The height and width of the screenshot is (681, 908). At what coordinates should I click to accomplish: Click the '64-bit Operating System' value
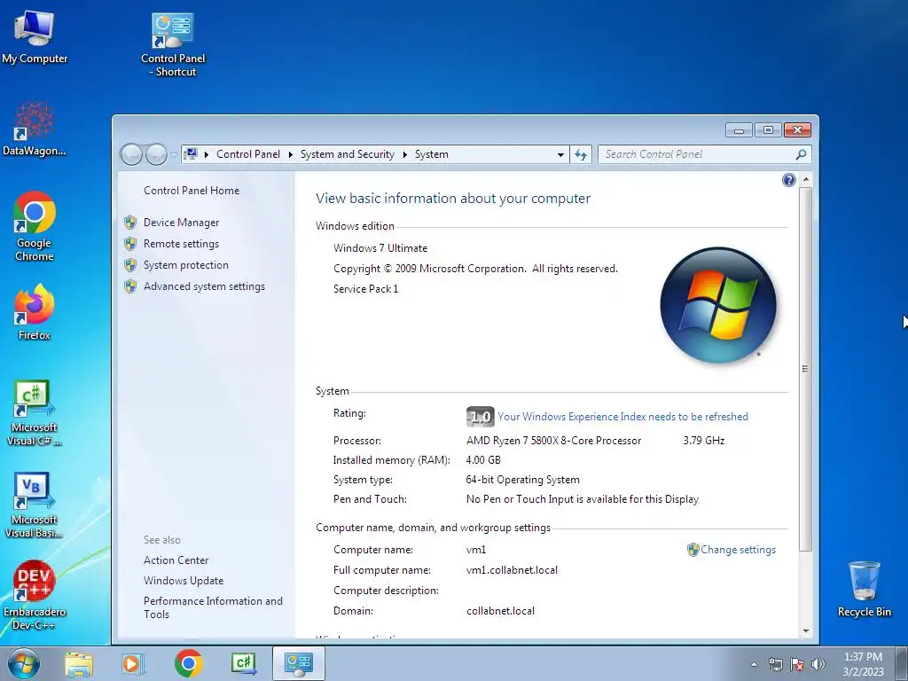[x=522, y=480]
